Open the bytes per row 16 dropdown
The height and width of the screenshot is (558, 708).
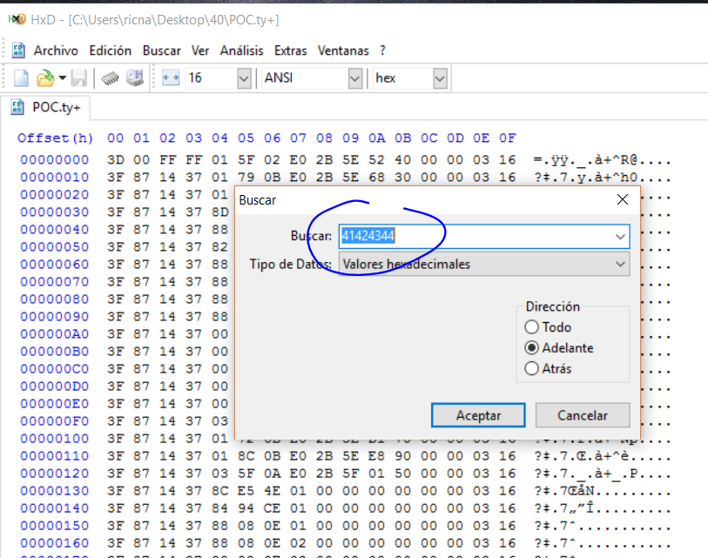(x=244, y=78)
